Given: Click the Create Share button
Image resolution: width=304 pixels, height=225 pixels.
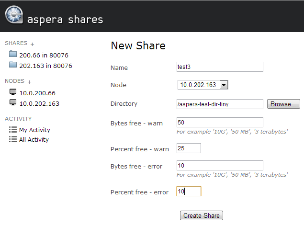Looking at the screenshot, I should (202, 215).
